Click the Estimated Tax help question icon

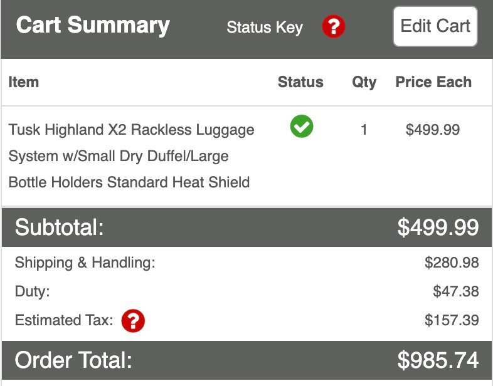[x=133, y=321]
